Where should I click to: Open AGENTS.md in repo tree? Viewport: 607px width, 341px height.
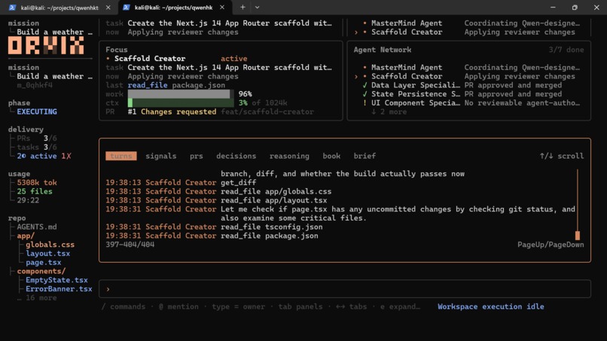pos(37,227)
